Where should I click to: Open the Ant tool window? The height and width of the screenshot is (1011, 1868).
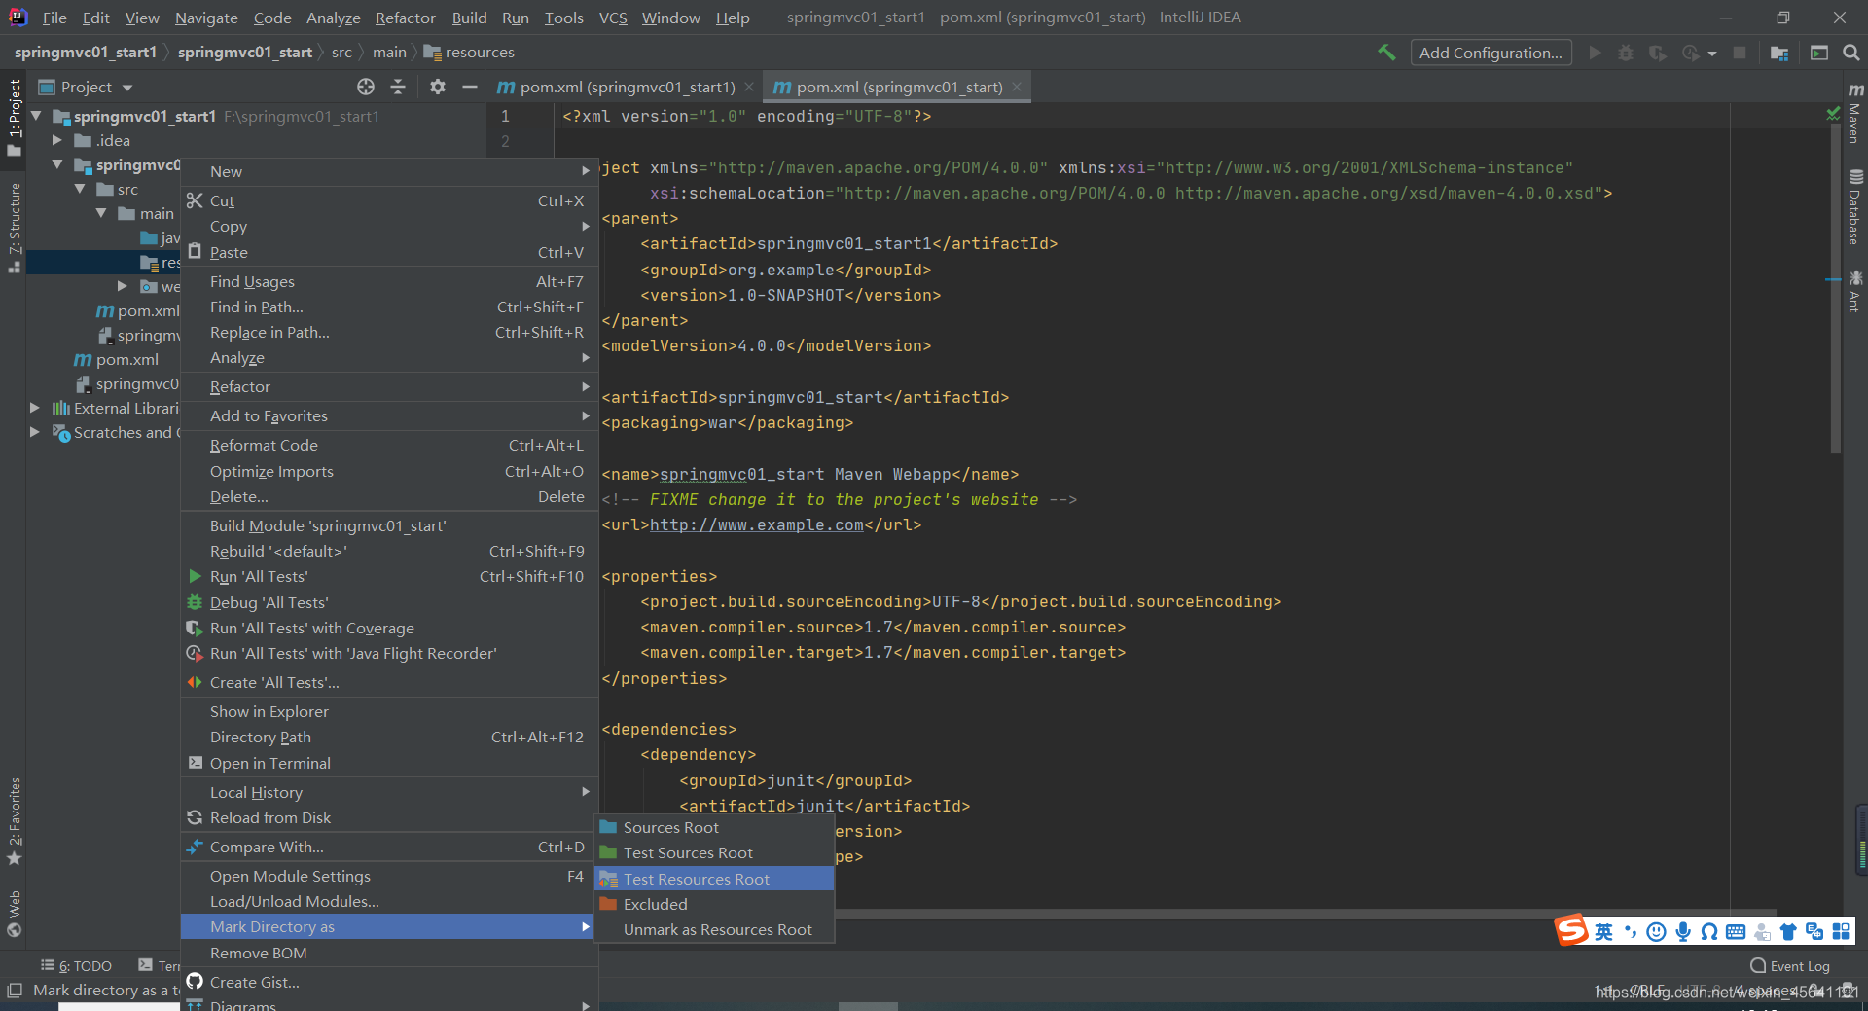1855,291
